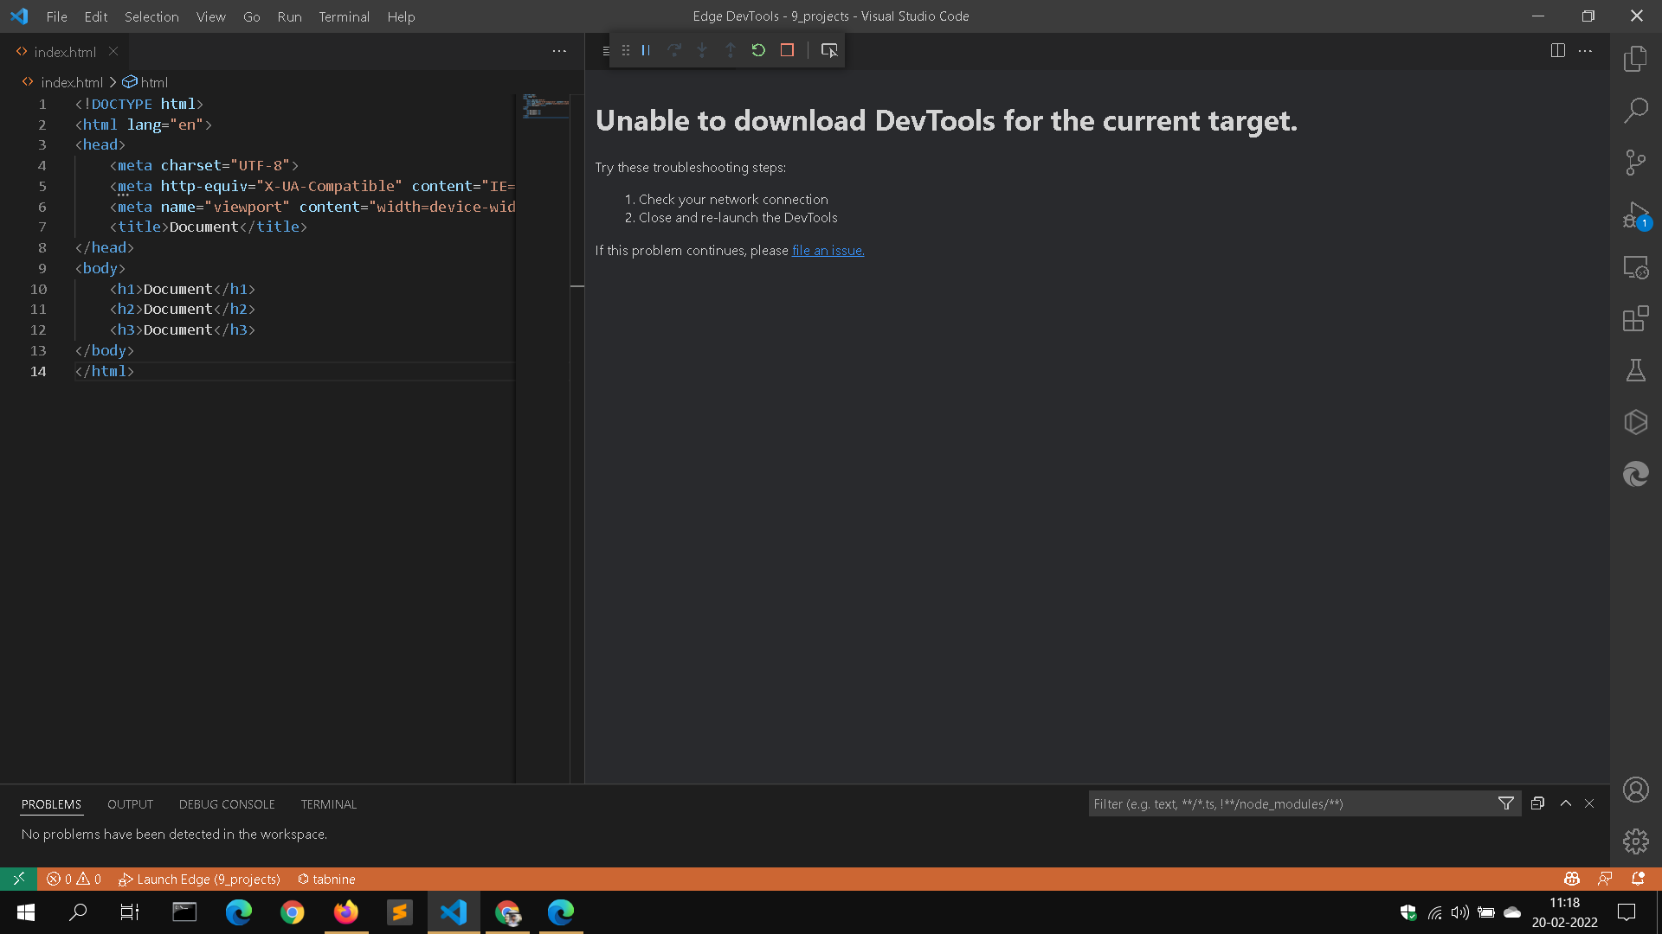Click the file an issue link

pos(828,250)
